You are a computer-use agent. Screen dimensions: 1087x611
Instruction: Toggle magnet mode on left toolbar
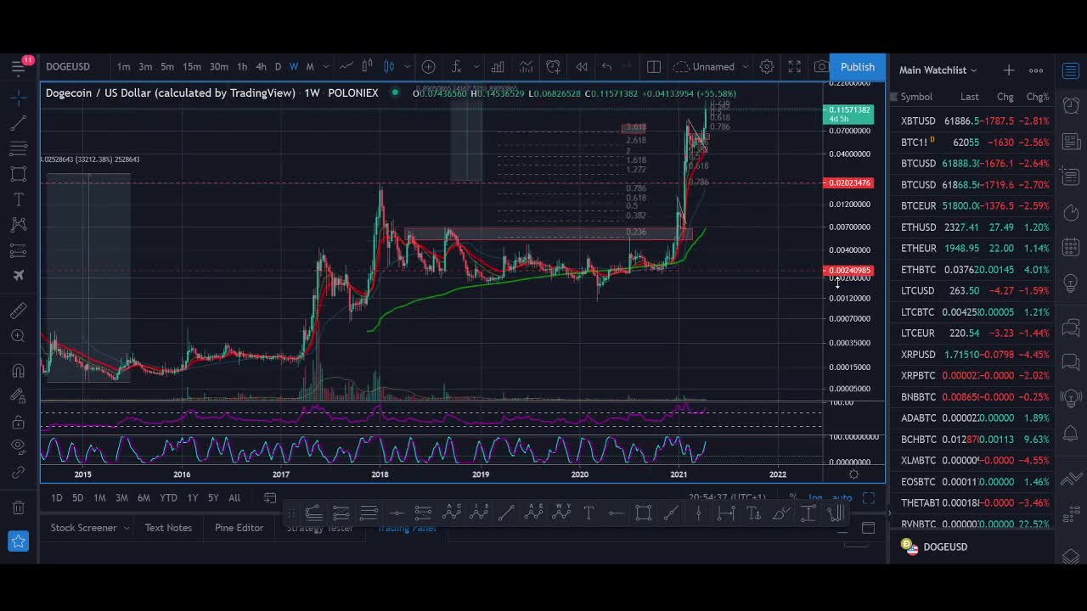[18, 371]
